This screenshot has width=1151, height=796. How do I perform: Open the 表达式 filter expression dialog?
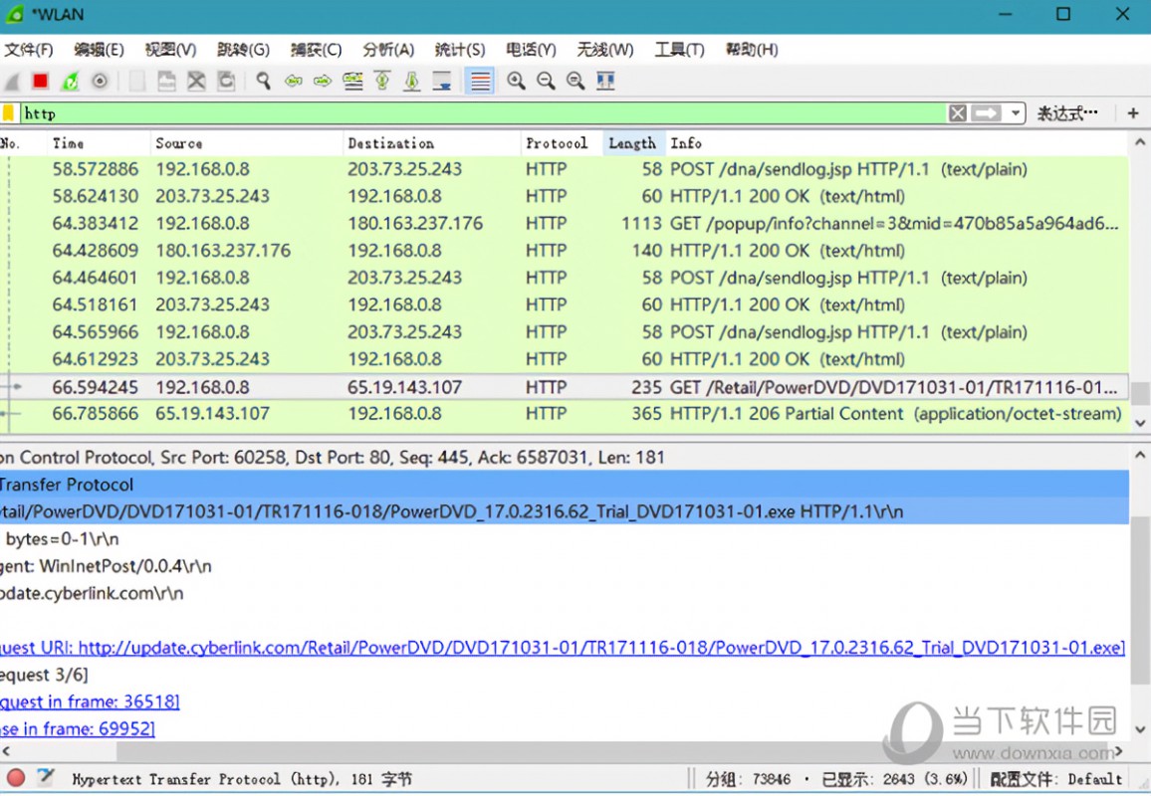point(1067,113)
